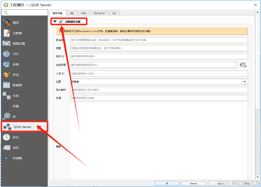Open the 传感器 sensors icon
261x187 pixels.
pos(7,158)
